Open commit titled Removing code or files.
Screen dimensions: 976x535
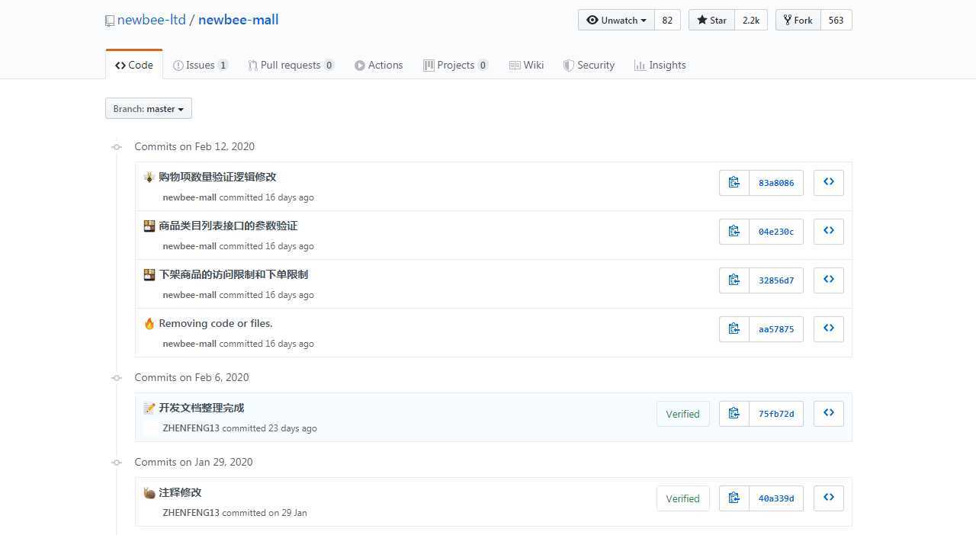(216, 323)
